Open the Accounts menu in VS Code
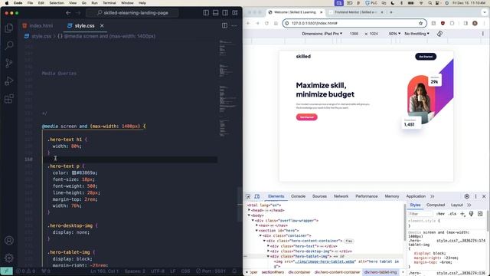Viewport: 490px width, 276px height. point(9,240)
